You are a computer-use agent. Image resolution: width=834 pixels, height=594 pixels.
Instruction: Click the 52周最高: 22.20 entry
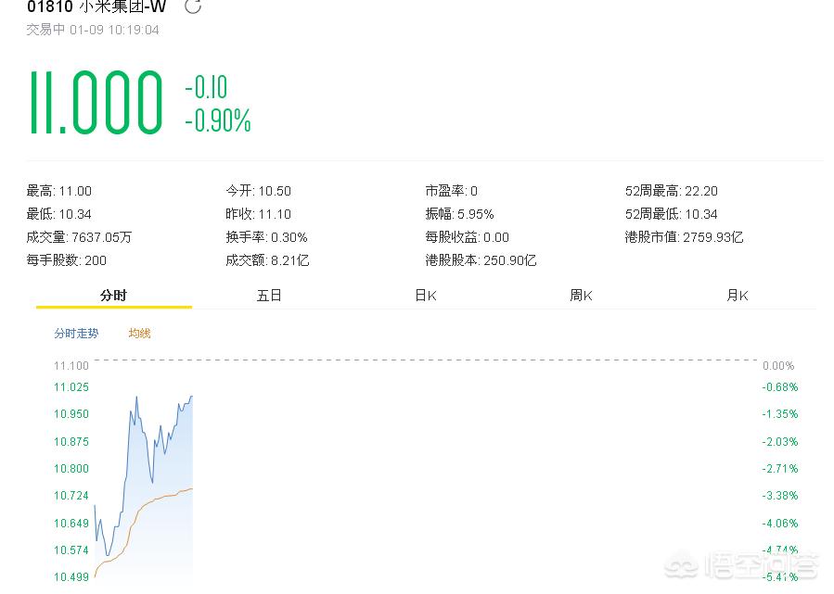point(672,191)
